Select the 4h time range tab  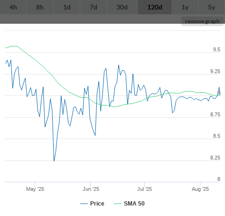13,7
